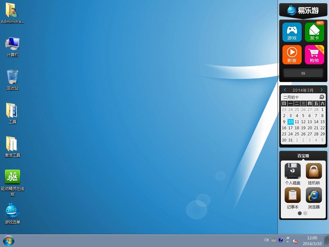Click muted volume icon in tray

click(295, 240)
